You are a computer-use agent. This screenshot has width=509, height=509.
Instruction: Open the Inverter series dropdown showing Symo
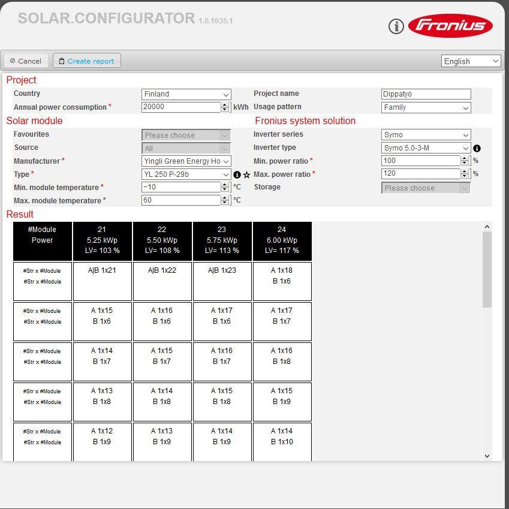[x=426, y=135]
